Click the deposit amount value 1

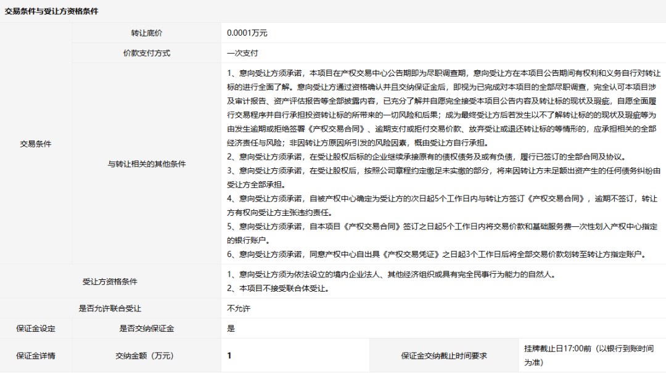(229, 356)
